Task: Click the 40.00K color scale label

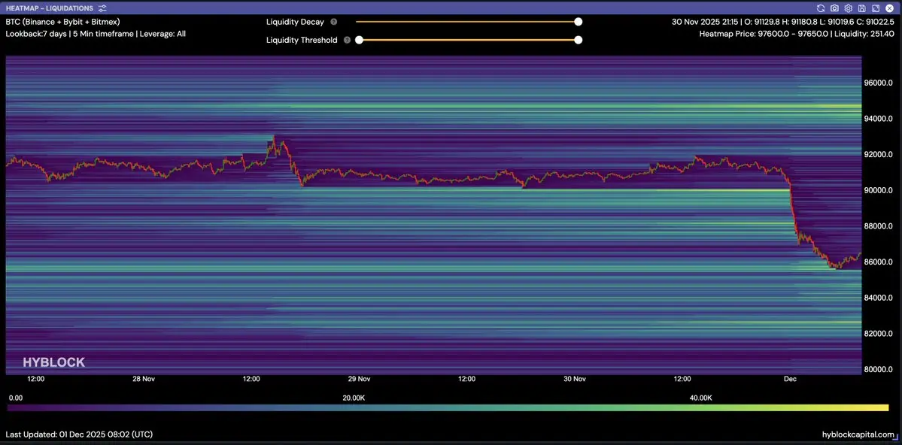Action: (700, 398)
